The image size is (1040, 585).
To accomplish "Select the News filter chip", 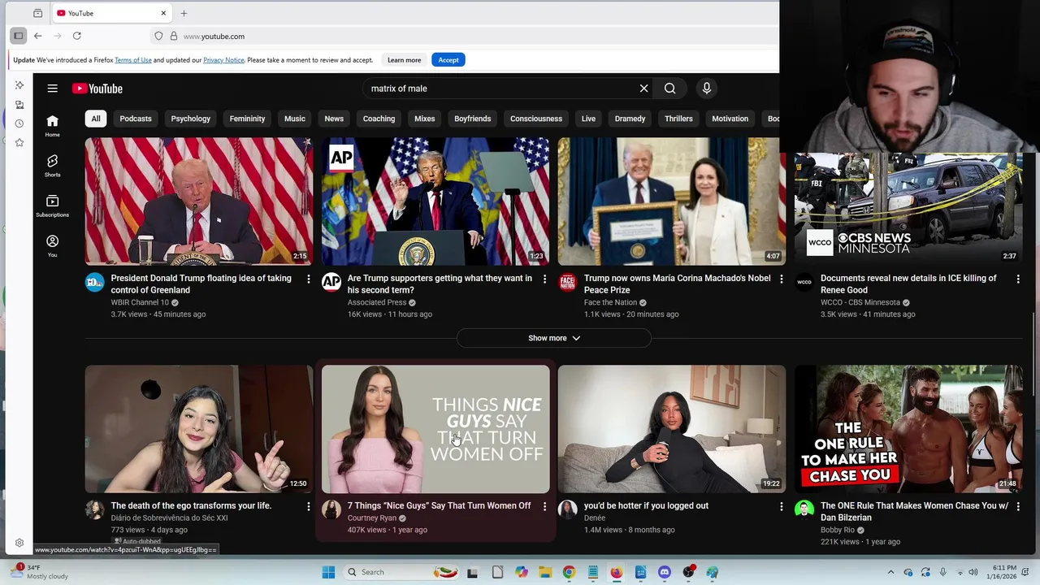I will point(334,119).
